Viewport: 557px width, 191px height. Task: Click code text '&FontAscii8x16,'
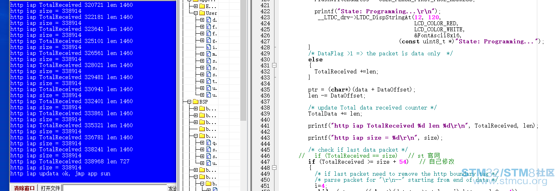tap(437, 35)
